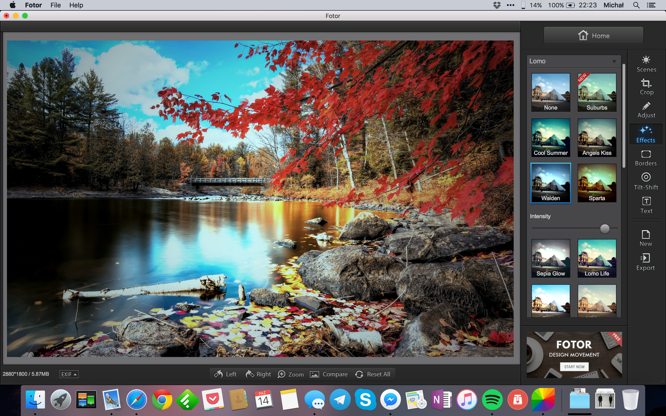Select the Tilt-Shift tool
This screenshot has height=416, width=666.
[x=645, y=181]
